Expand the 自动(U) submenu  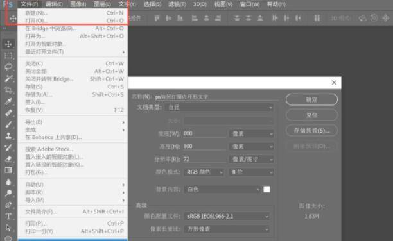[73, 185]
